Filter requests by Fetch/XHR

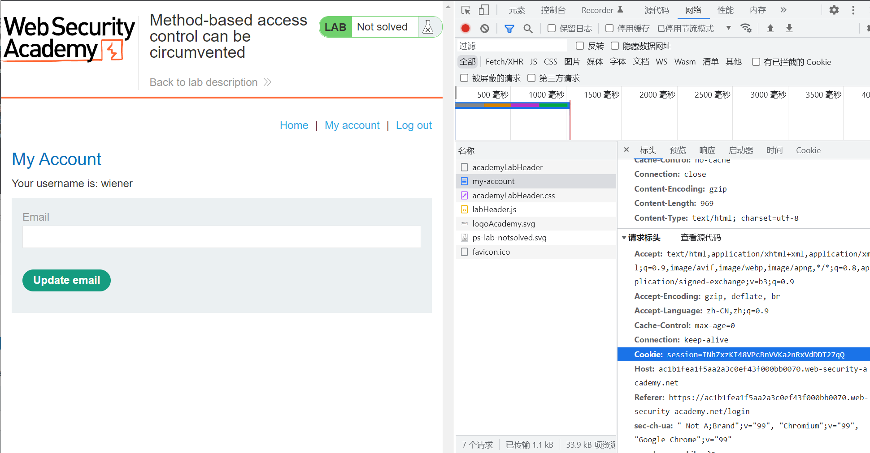click(504, 62)
